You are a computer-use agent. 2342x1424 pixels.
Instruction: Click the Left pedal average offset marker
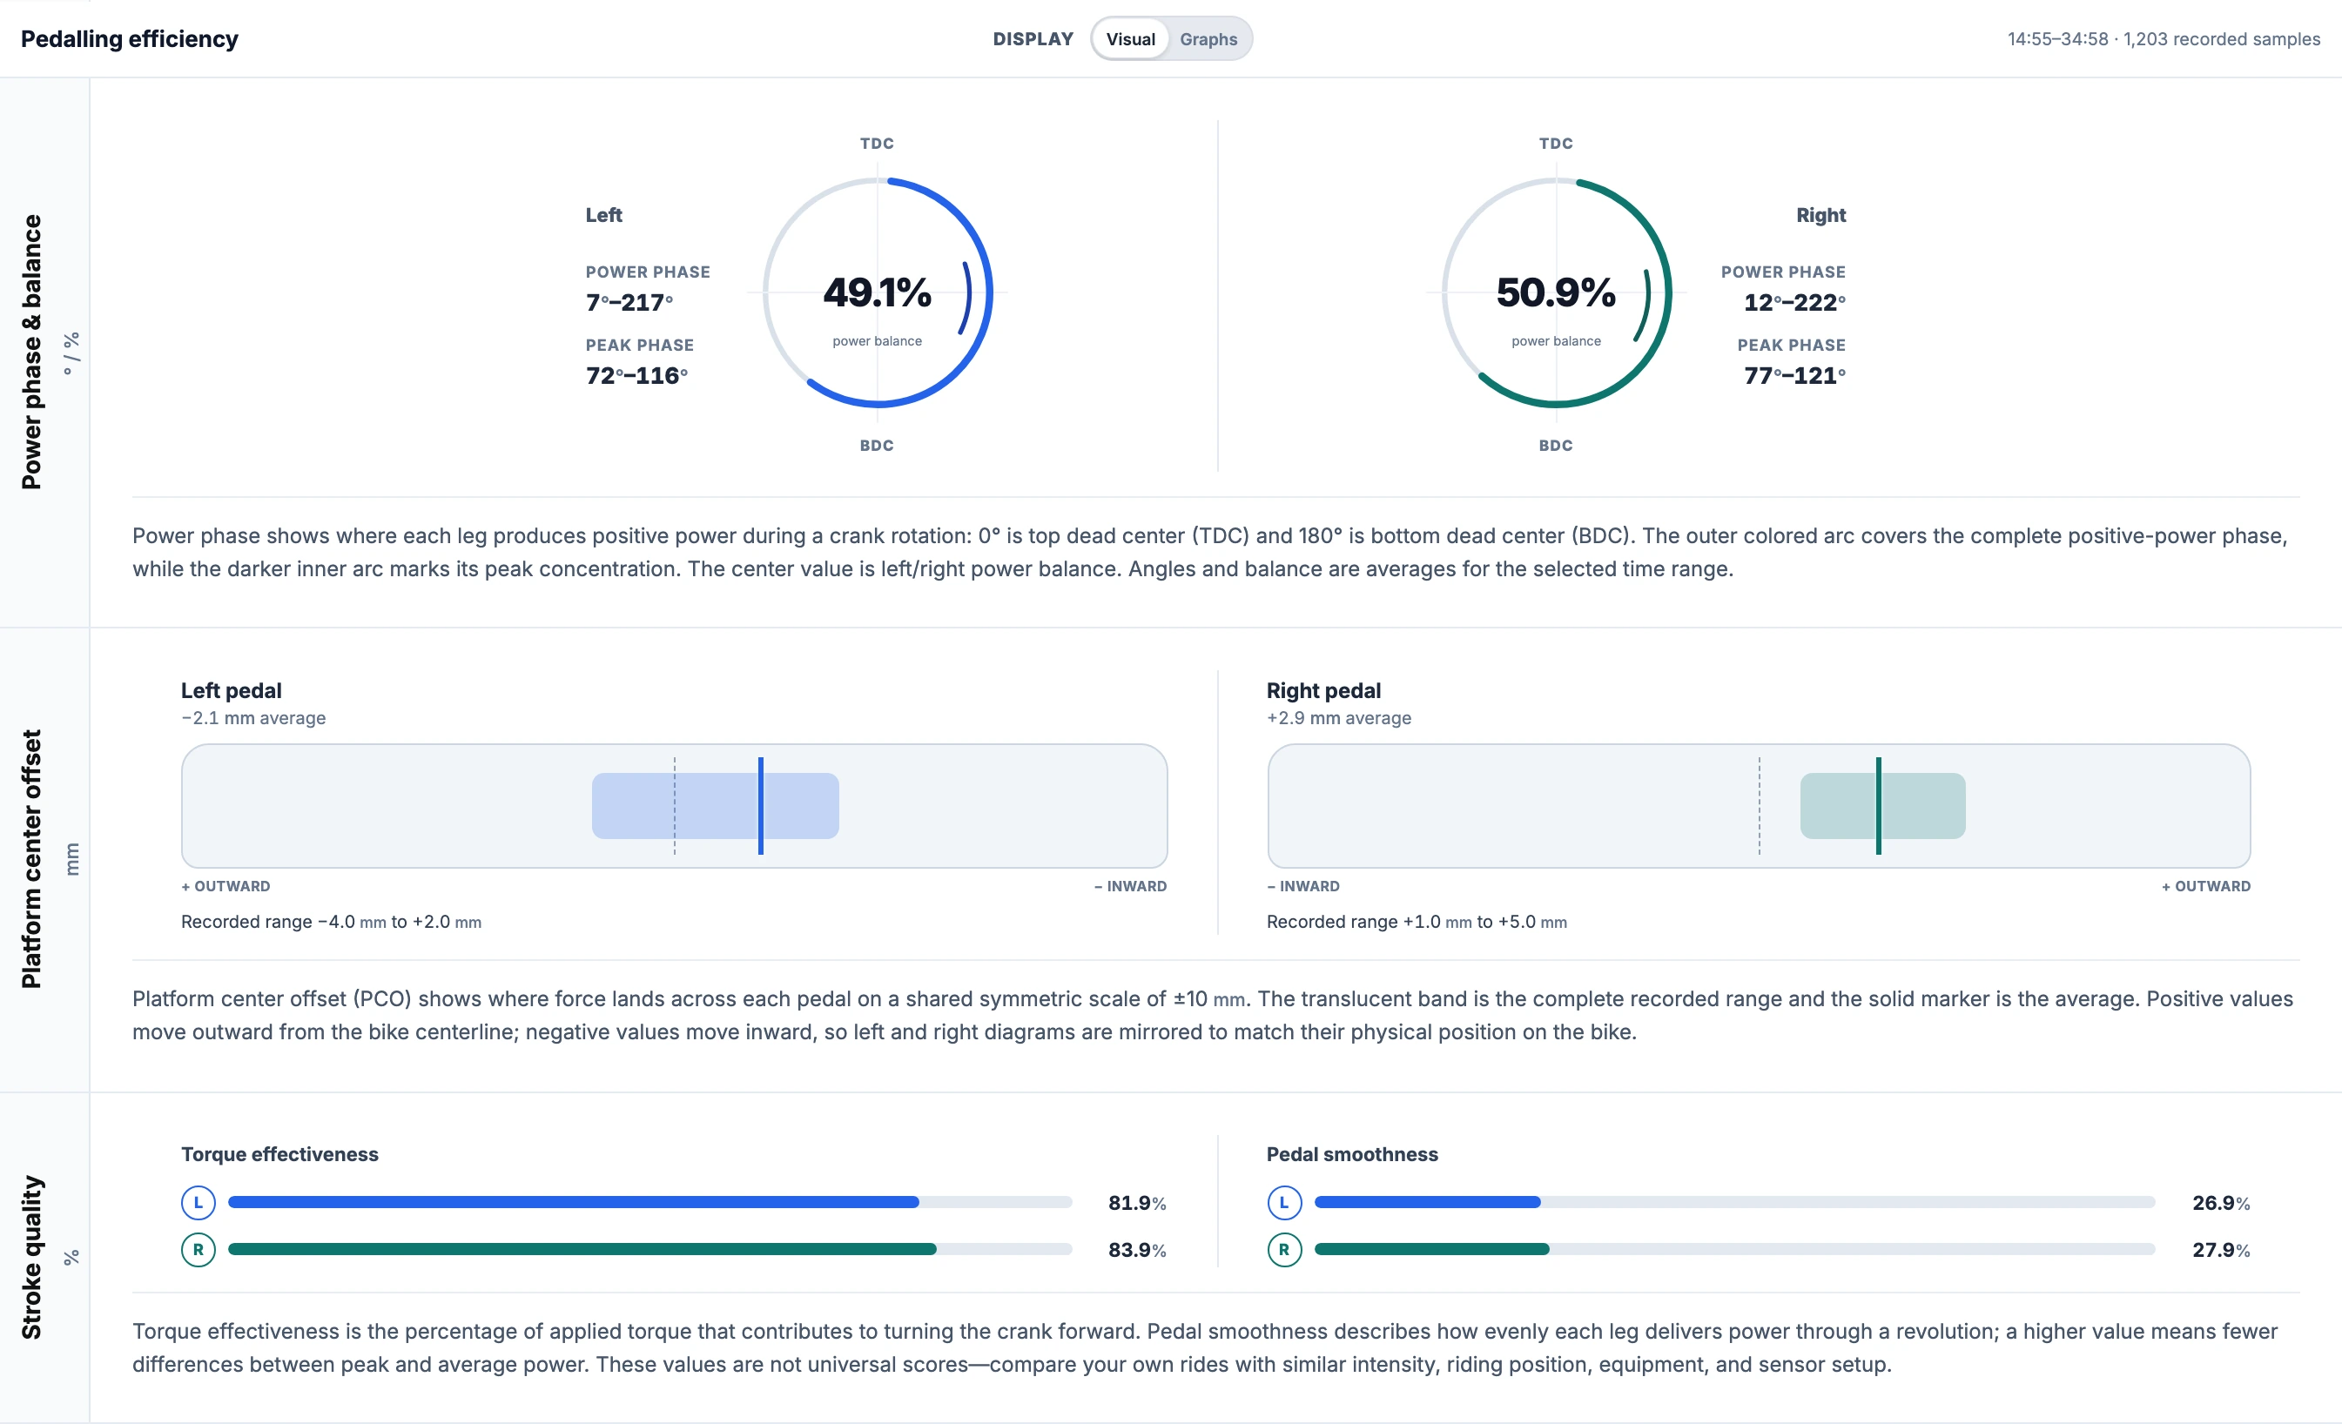point(760,806)
